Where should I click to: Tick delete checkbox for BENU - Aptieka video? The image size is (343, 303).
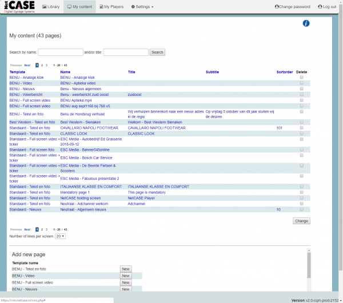(x=302, y=83)
